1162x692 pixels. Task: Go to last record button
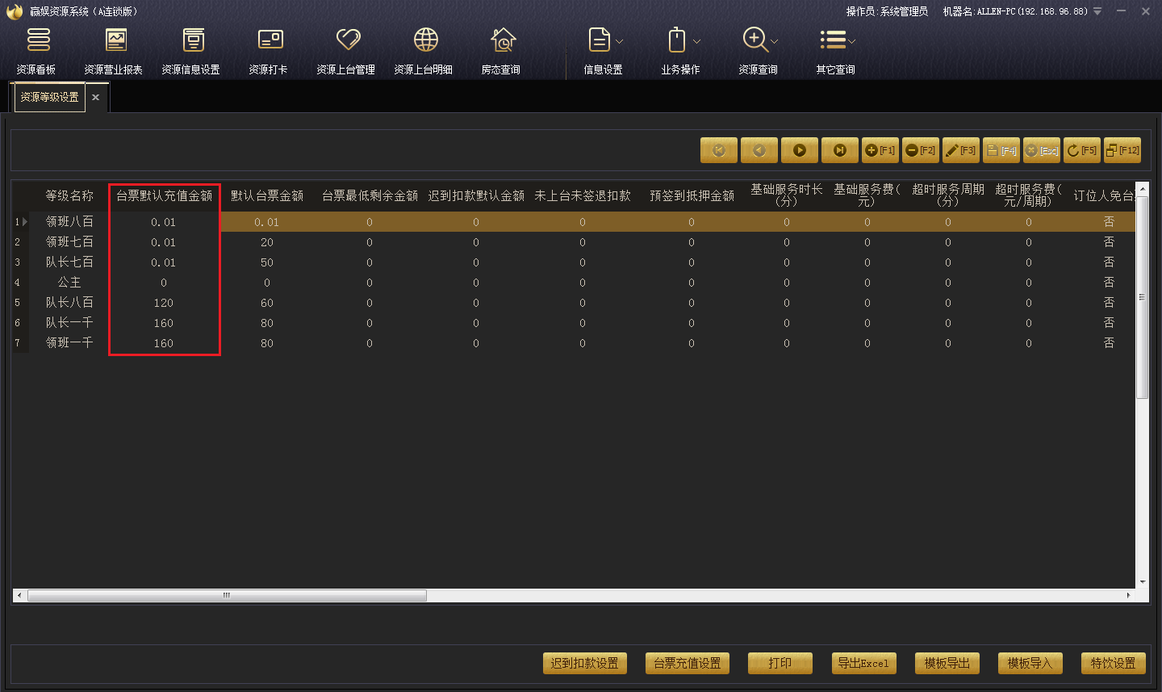click(x=840, y=150)
